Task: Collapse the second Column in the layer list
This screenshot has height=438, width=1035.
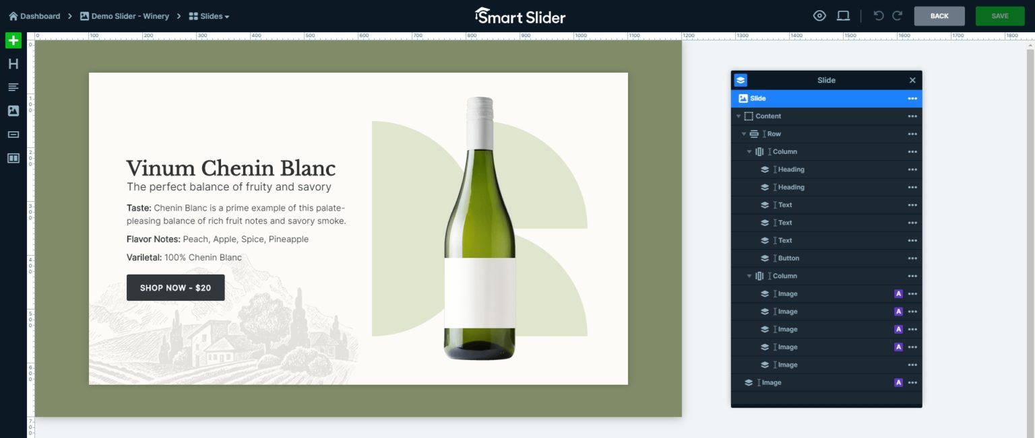Action: 749,276
